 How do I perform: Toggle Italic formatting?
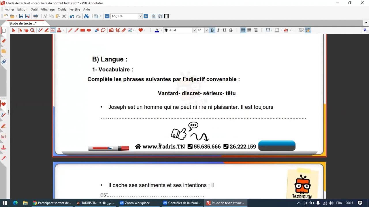pyautogui.click(x=218, y=30)
